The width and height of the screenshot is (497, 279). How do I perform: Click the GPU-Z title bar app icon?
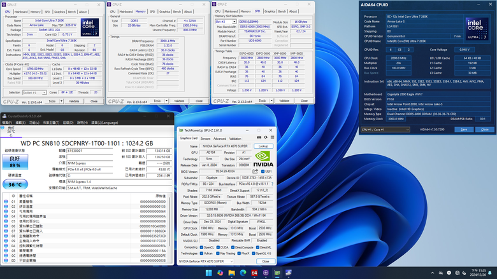[x=182, y=130]
